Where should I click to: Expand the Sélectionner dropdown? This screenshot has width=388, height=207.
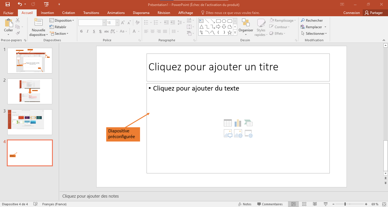coord(314,34)
